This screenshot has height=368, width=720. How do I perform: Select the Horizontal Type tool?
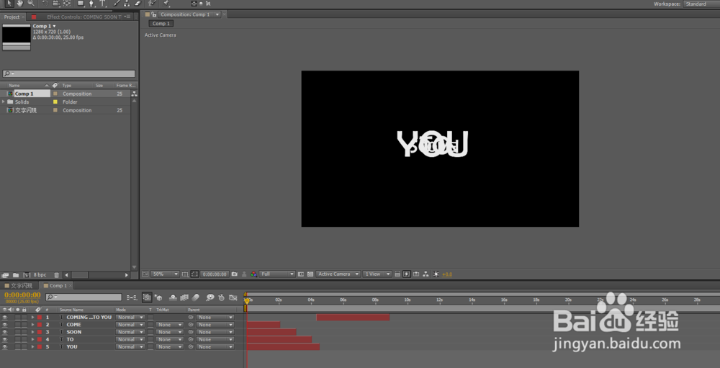(x=102, y=3)
